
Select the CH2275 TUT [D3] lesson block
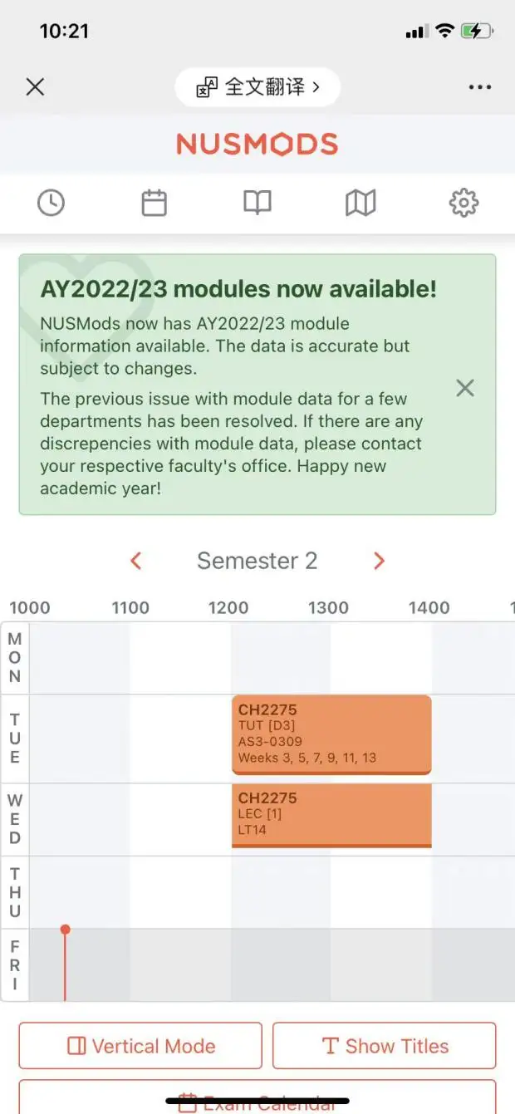tap(331, 734)
